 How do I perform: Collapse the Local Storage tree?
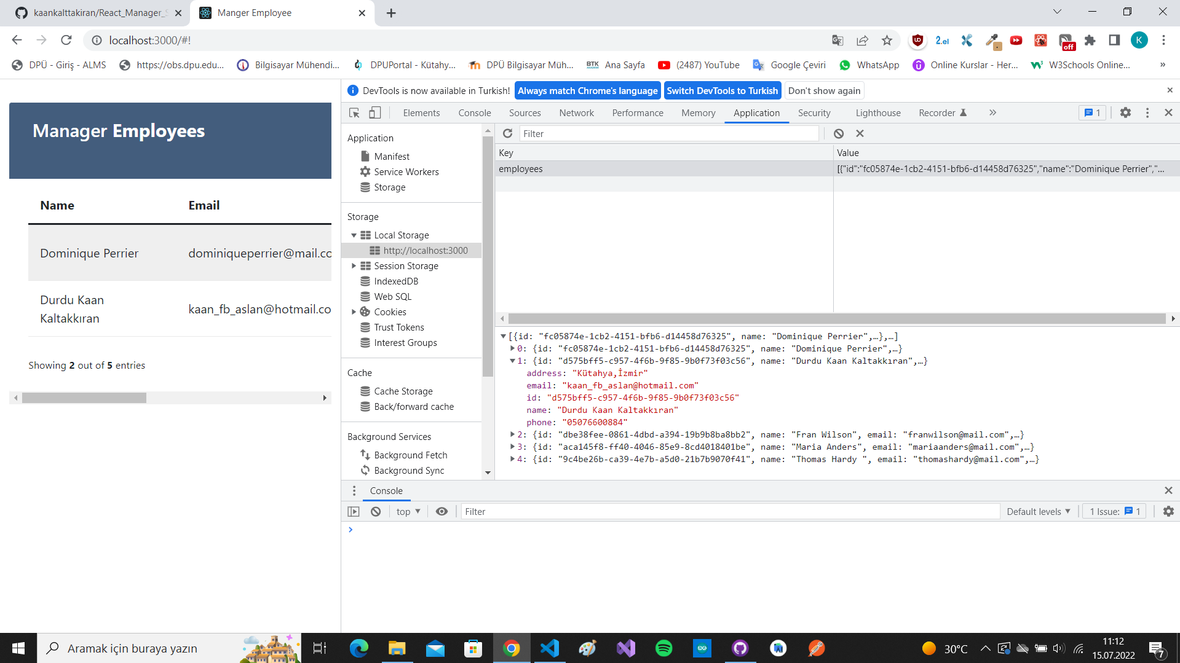[354, 235]
